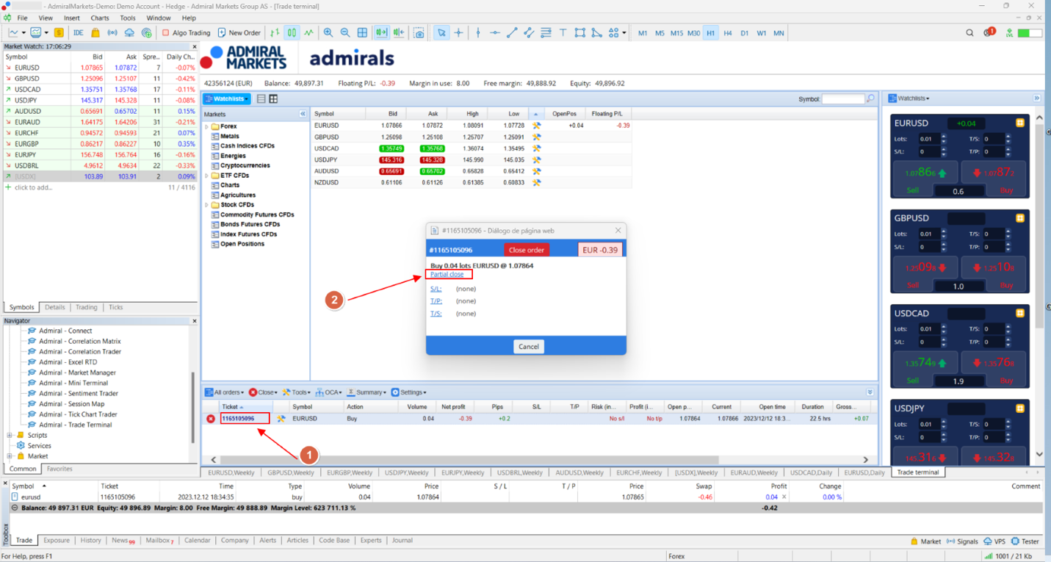This screenshot has width=1051, height=562.
Task: Click the Symbol search input field
Action: pyautogui.click(x=843, y=98)
